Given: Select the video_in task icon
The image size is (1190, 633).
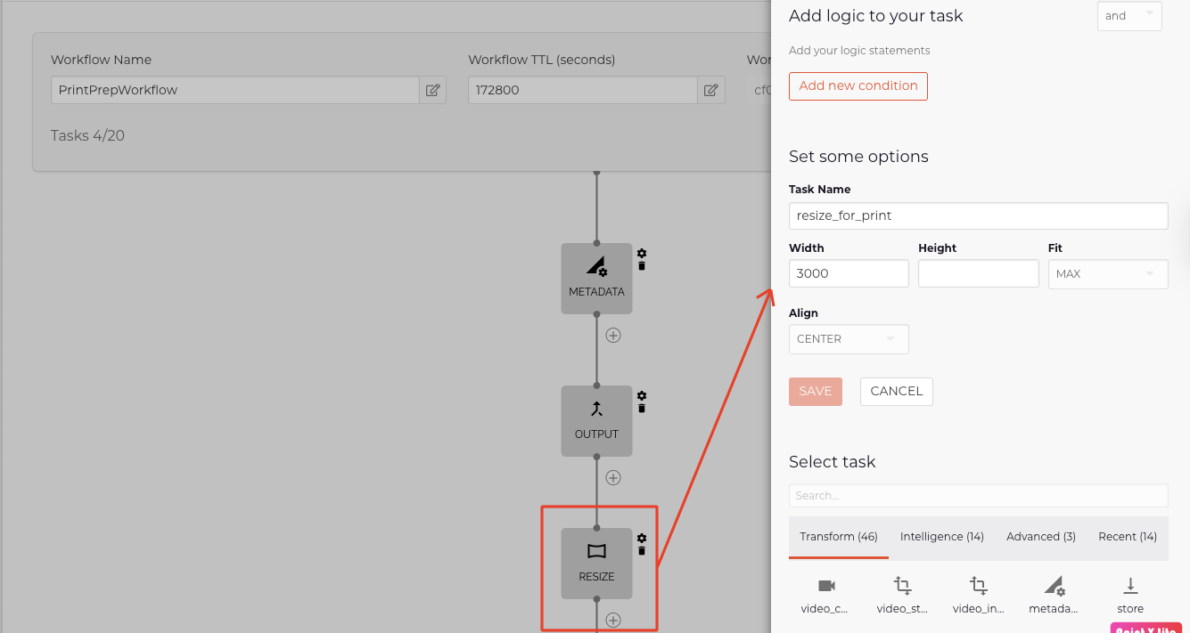Looking at the screenshot, I should (x=977, y=588).
